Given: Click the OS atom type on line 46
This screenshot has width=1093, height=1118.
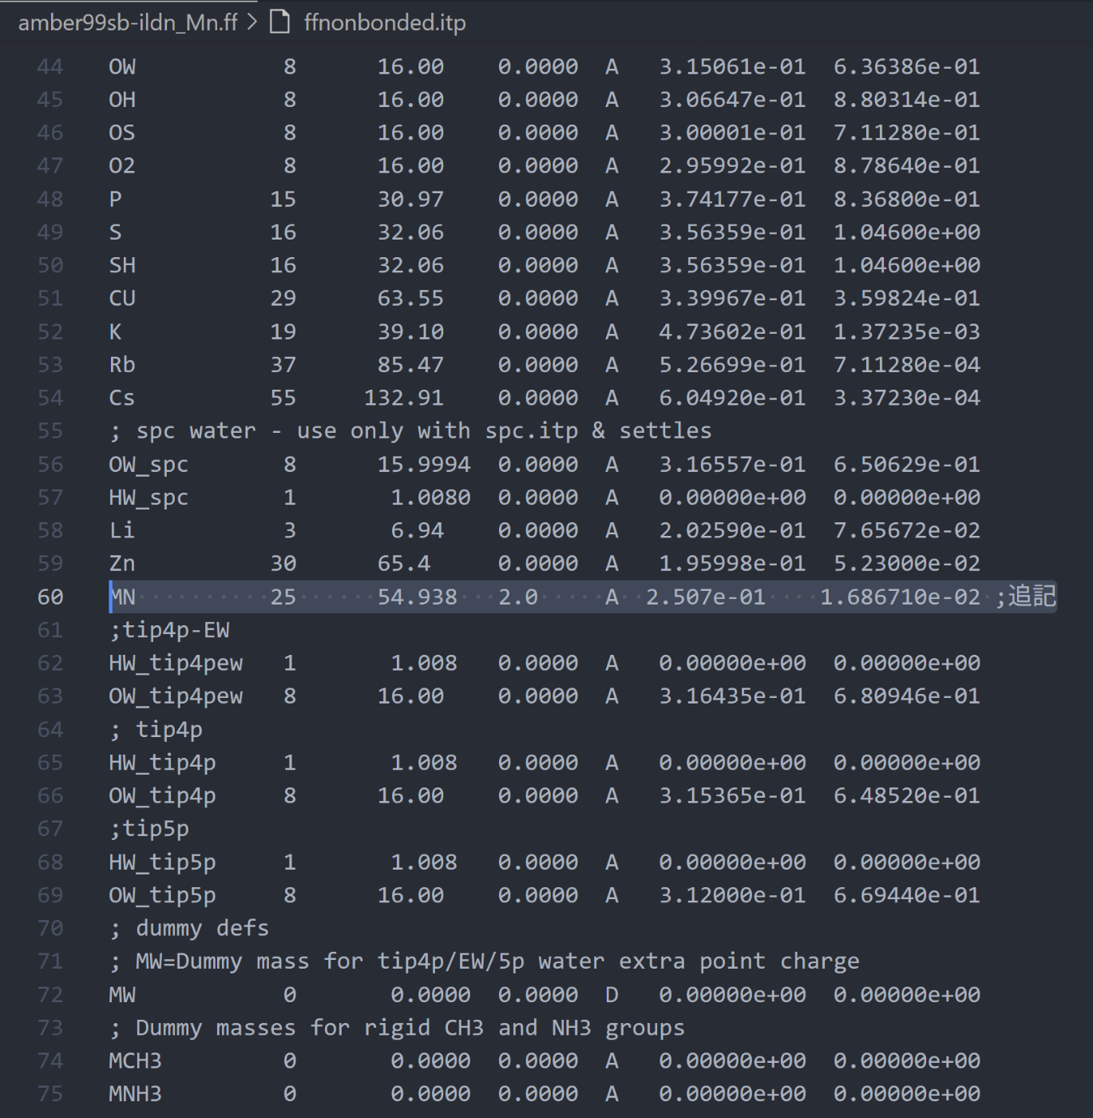Looking at the screenshot, I should pos(122,133).
